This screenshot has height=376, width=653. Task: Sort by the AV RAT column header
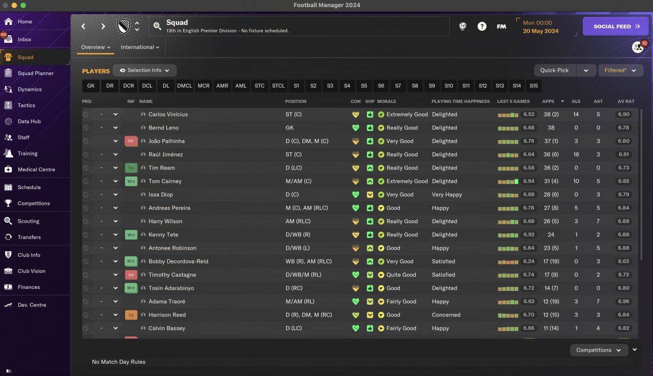coord(626,101)
